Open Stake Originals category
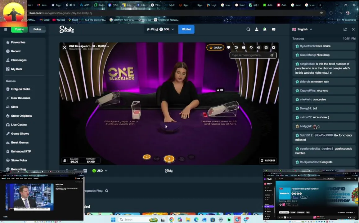Image resolution: width=359 pixels, height=223 pixels. click(19, 116)
